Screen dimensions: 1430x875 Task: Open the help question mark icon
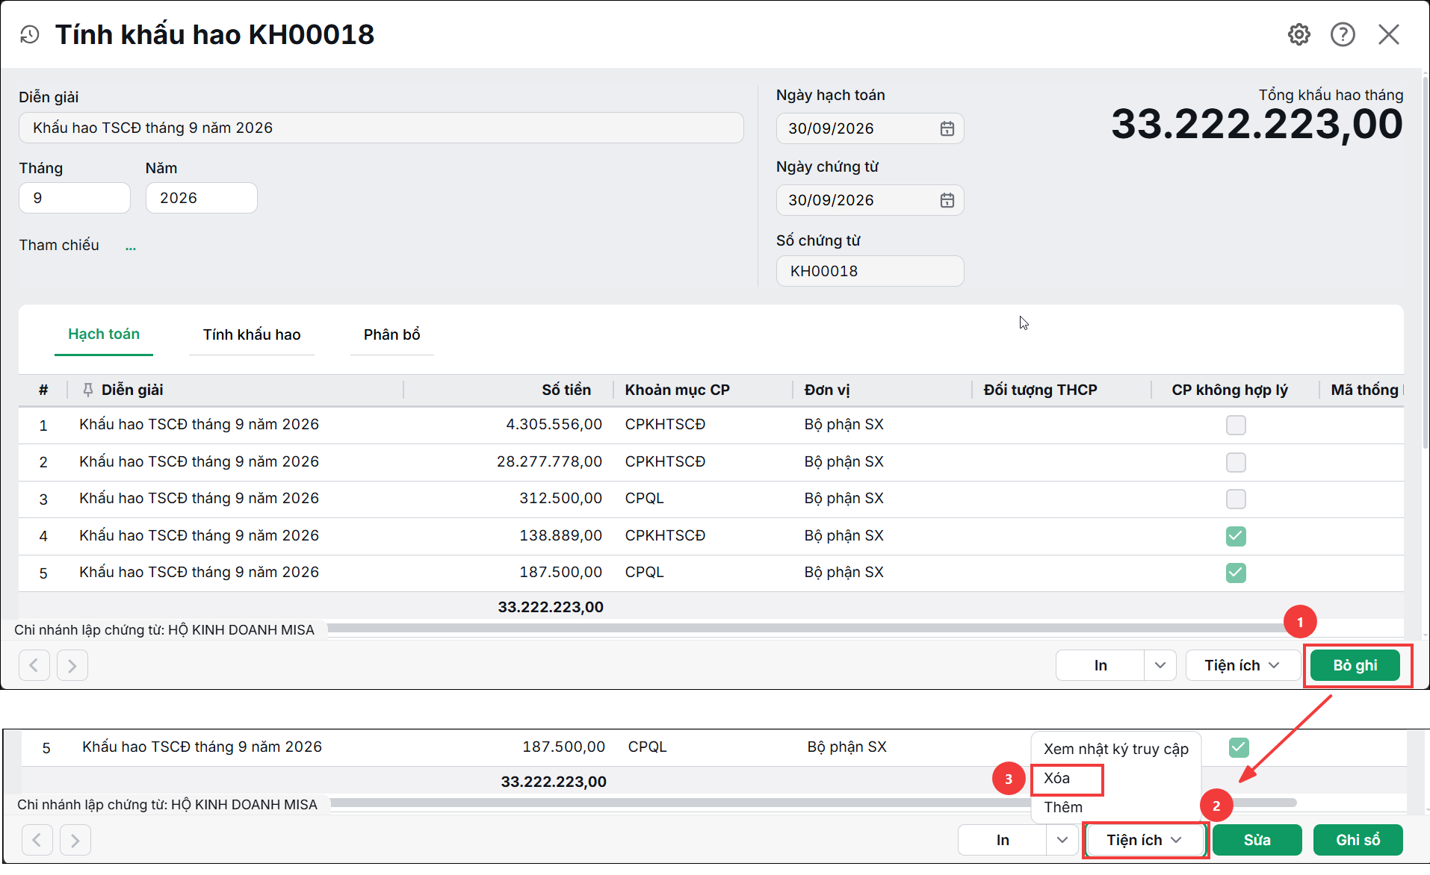(1343, 34)
